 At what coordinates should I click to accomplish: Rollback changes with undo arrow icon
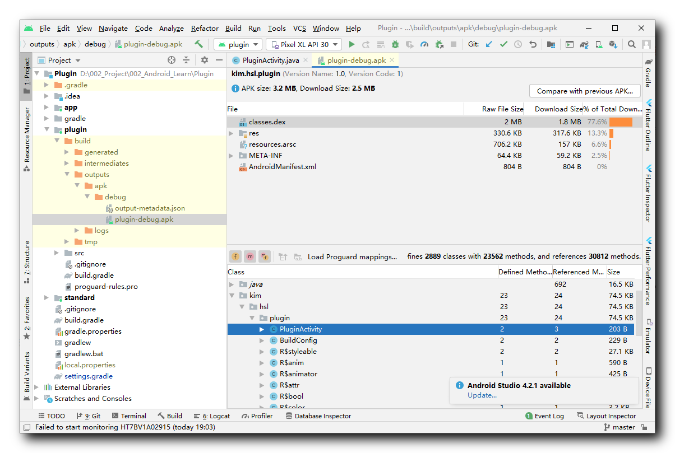pyautogui.click(x=533, y=44)
